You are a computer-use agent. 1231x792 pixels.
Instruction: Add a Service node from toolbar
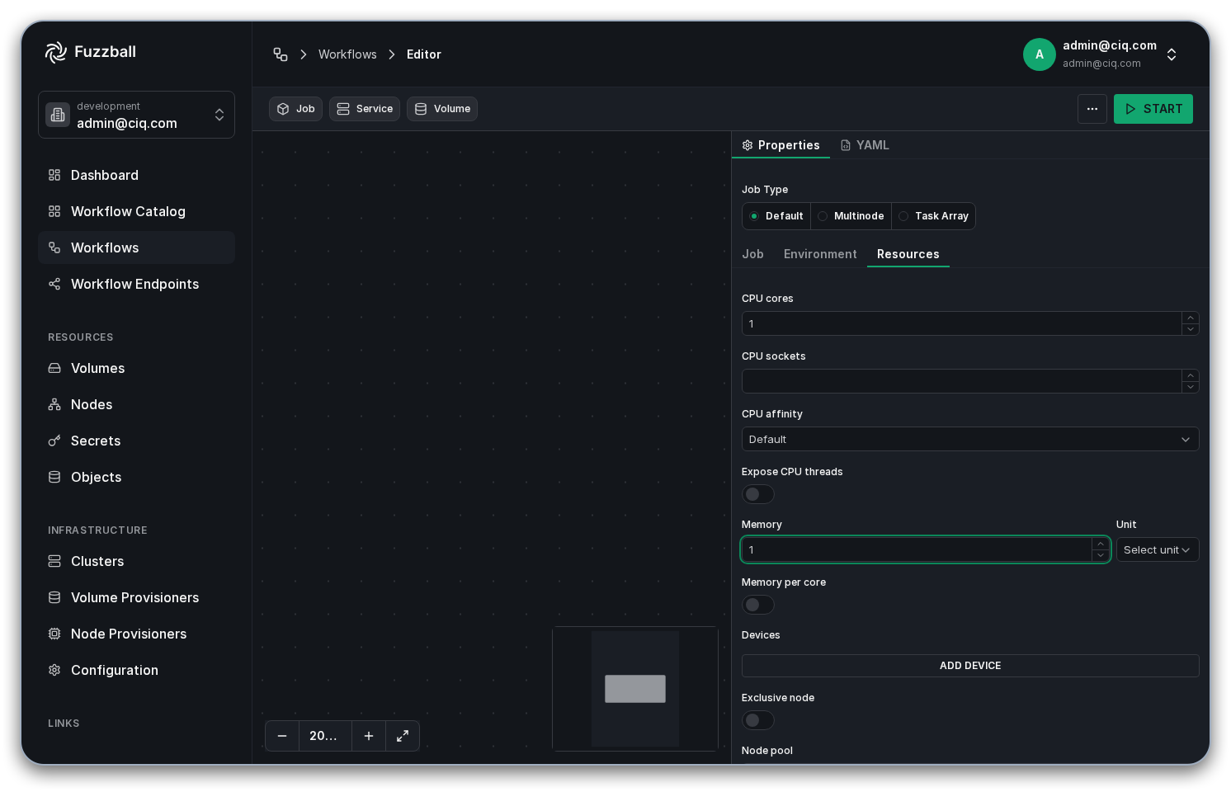pyautogui.click(x=365, y=109)
